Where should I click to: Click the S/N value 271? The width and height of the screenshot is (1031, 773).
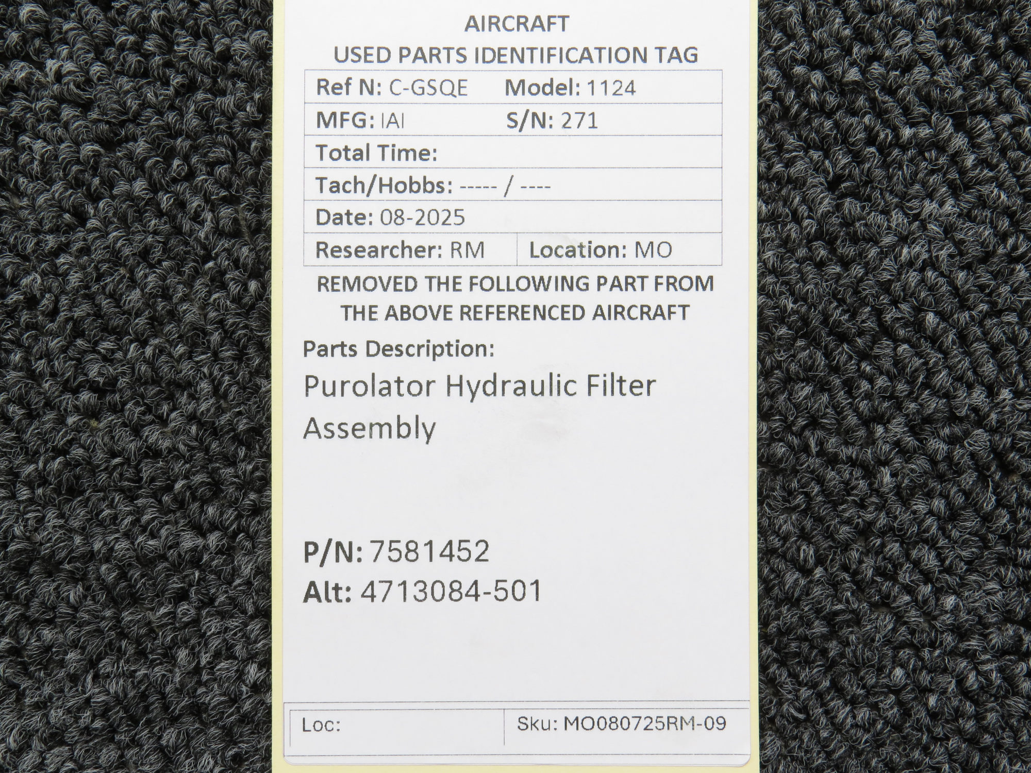click(x=579, y=121)
